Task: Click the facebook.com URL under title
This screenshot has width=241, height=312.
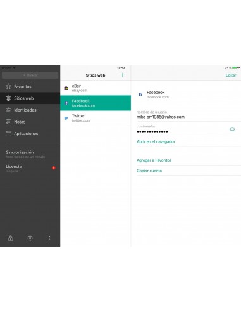Action: pos(158,97)
